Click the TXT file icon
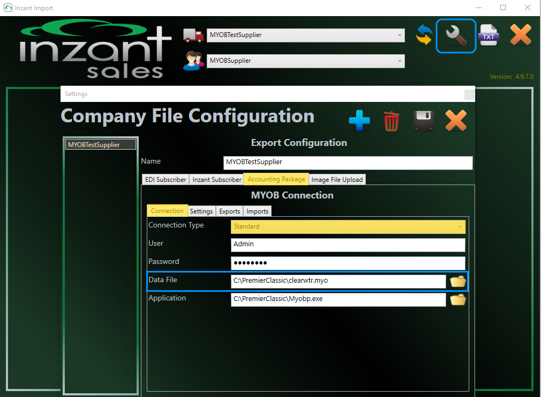 pyautogui.click(x=489, y=35)
